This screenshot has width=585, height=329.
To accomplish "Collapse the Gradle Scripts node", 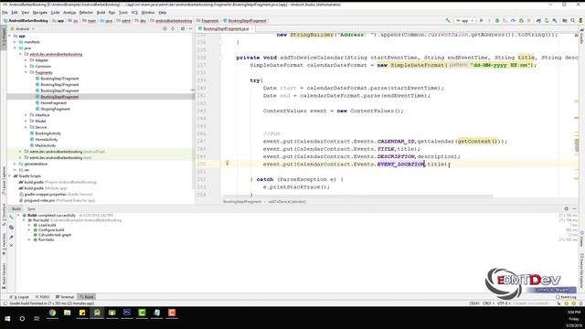I will pyautogui.click(x=10, y=175).
